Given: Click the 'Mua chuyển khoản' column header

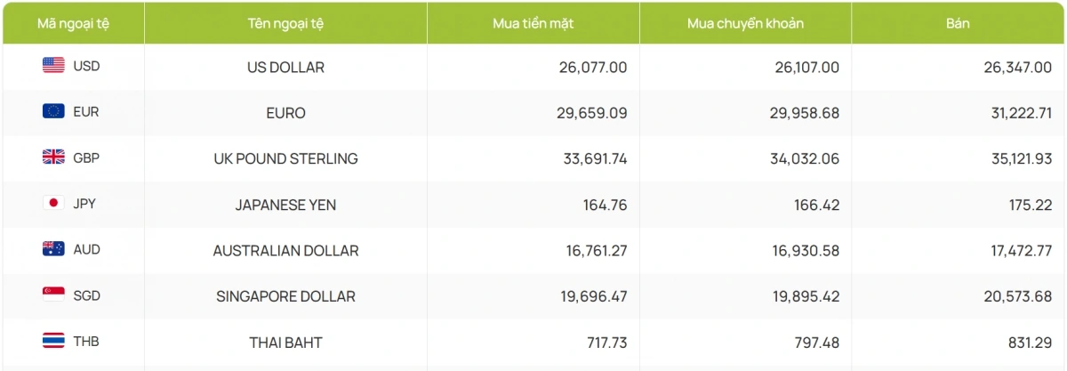Looking at the screenshot, I should [x=745, y=23].
